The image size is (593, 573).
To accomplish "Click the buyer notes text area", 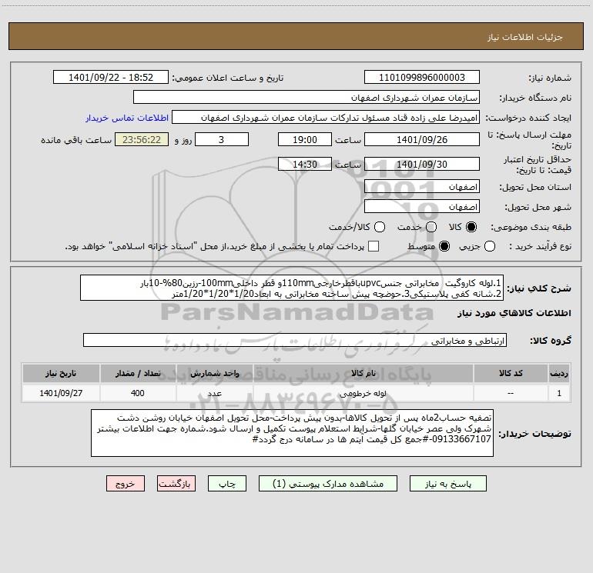I will (293, 433).
